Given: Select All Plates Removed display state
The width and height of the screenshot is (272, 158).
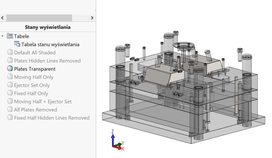Looking at the screenshot, I should [35, 110].
